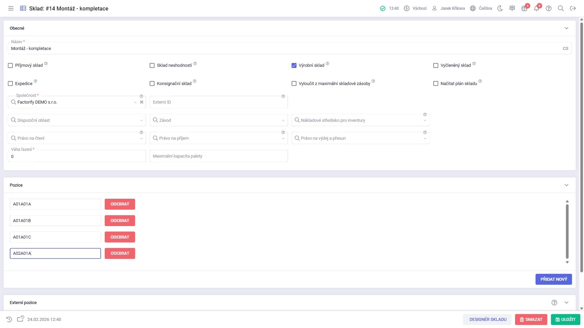The width and height of the screenshot is (584, 328).
Task: Tick the Konsignační sklad checkbox
Action: click(152, 83)
